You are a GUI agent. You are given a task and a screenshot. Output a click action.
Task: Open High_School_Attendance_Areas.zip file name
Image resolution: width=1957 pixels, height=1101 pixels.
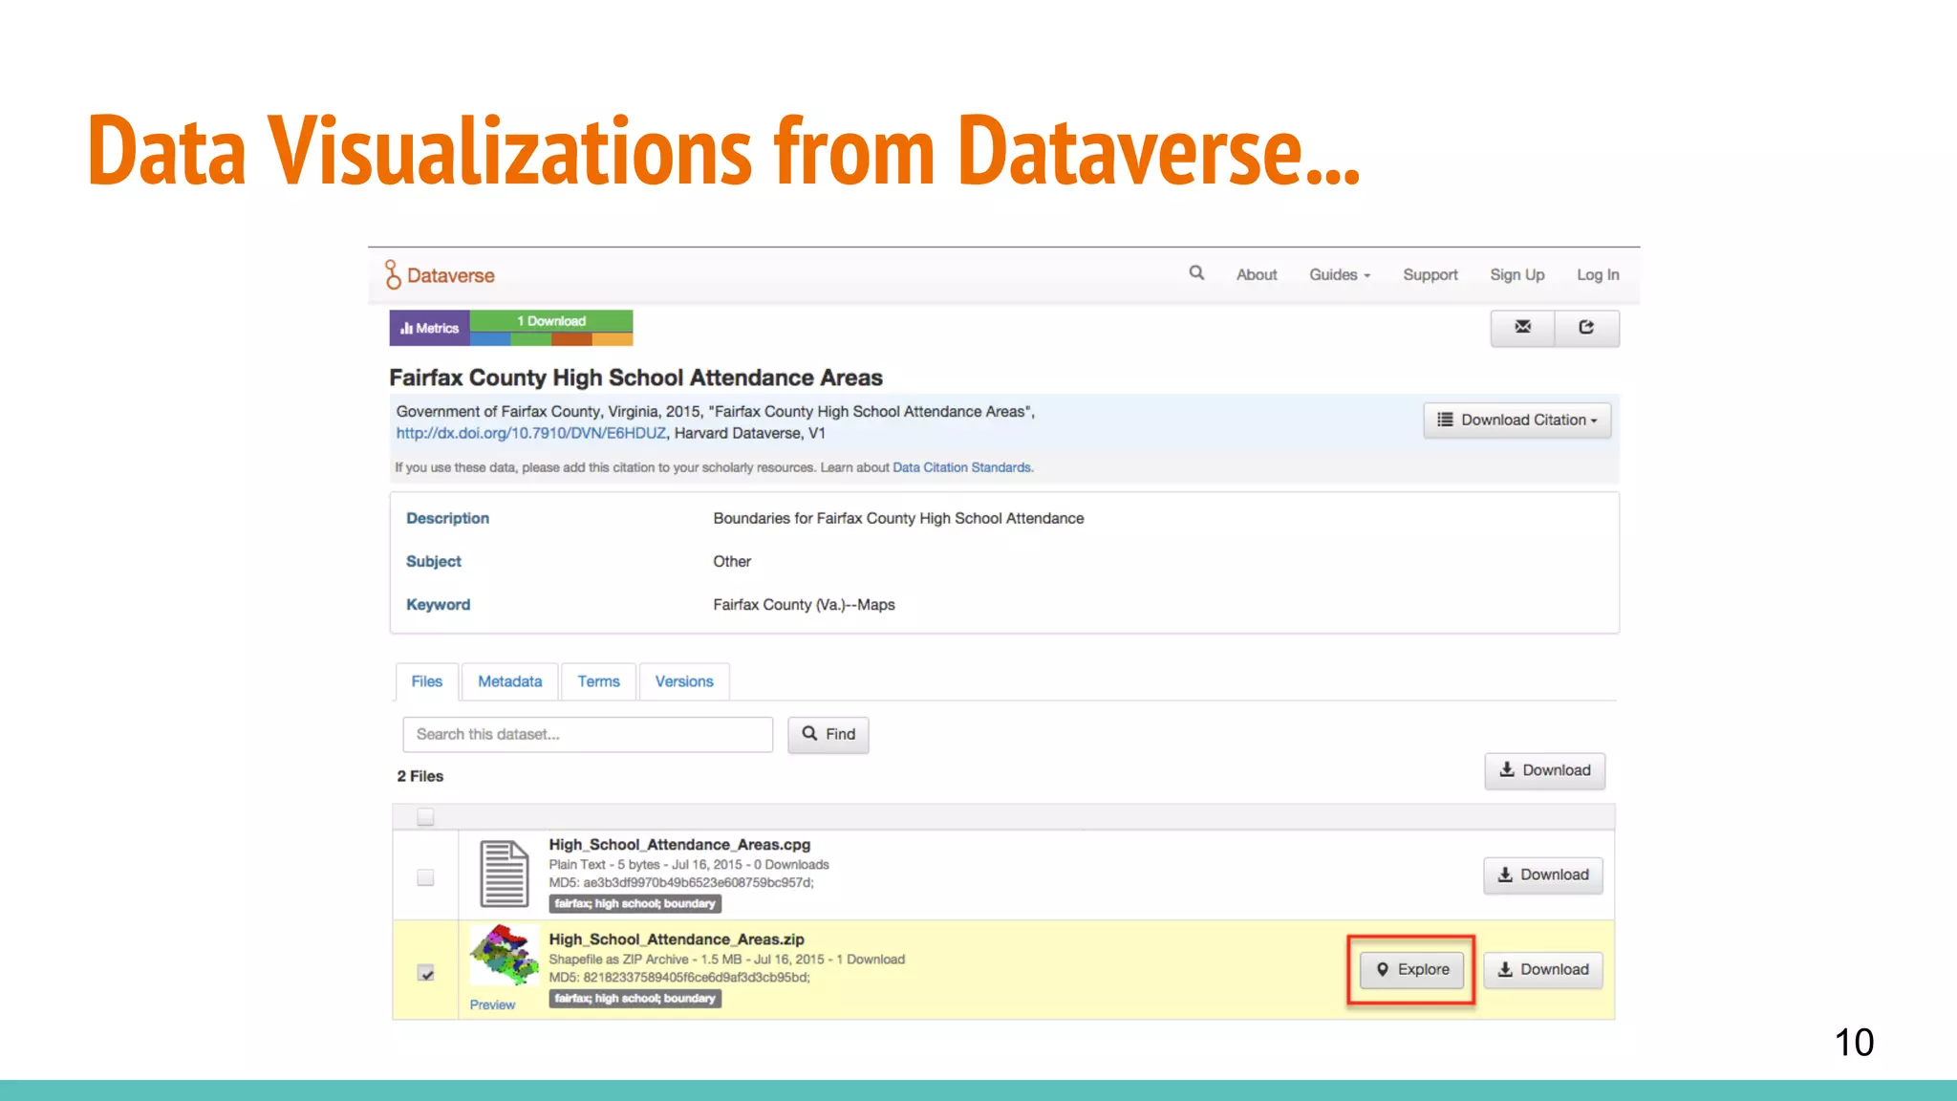pyautogui.click(x=677, y=939)
